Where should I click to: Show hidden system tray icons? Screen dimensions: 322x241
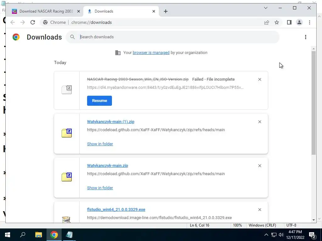click(x=266, y=235)
